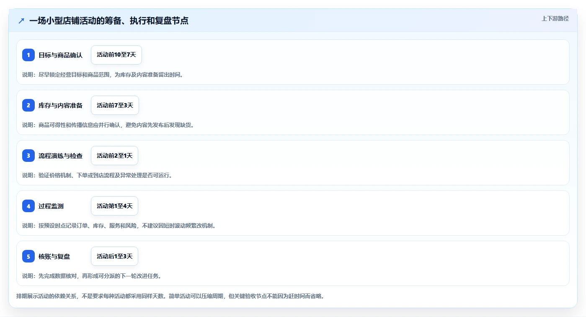
Task: Select the 活动前10至7天 timing chip
Action: tap(116, 55)
